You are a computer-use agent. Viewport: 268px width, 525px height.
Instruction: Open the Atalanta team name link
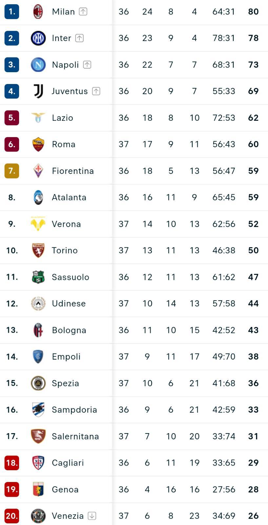point(69,198)
